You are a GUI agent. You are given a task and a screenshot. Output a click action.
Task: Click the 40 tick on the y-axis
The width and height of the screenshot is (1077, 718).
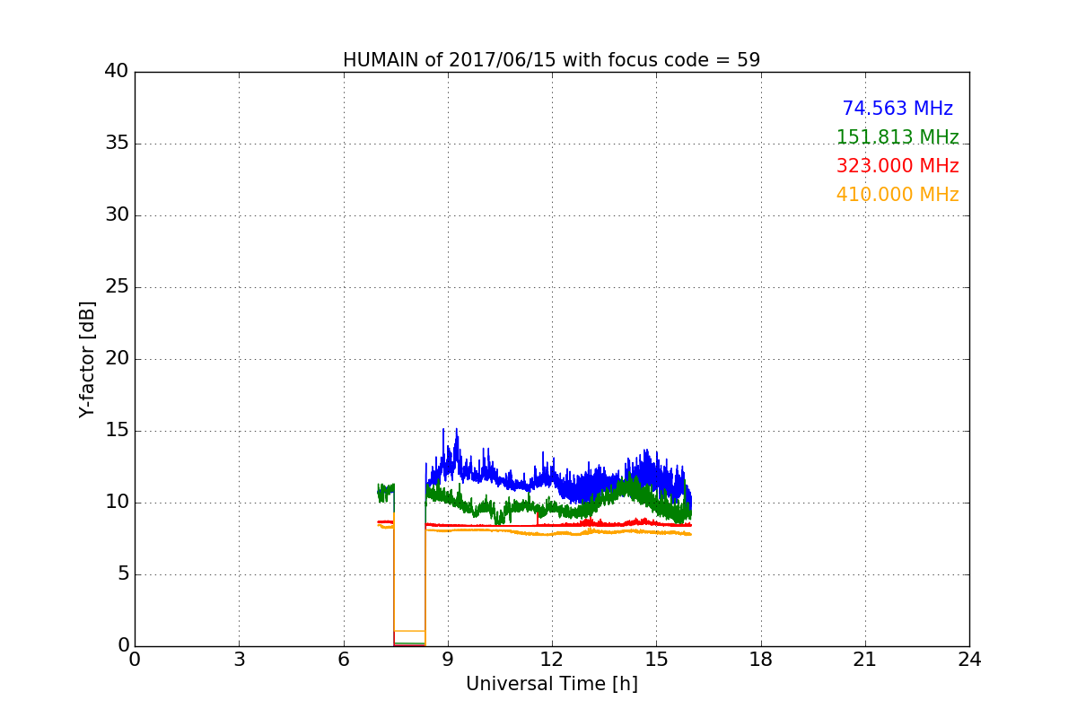tap(116, 72)
